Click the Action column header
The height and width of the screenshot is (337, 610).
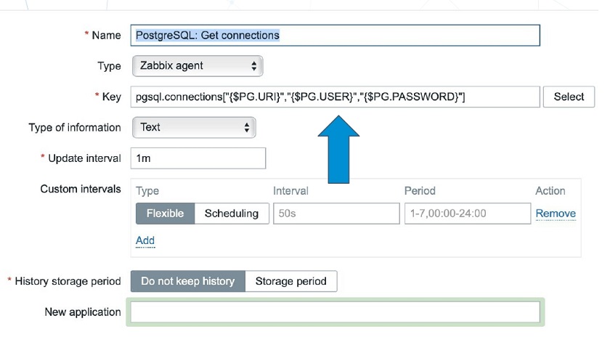coord(550,191)
